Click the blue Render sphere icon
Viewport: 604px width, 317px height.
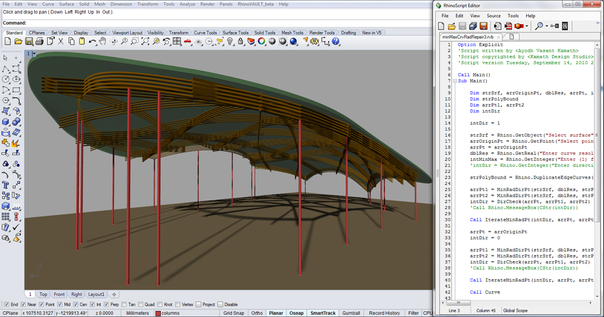tap(294, 41)
